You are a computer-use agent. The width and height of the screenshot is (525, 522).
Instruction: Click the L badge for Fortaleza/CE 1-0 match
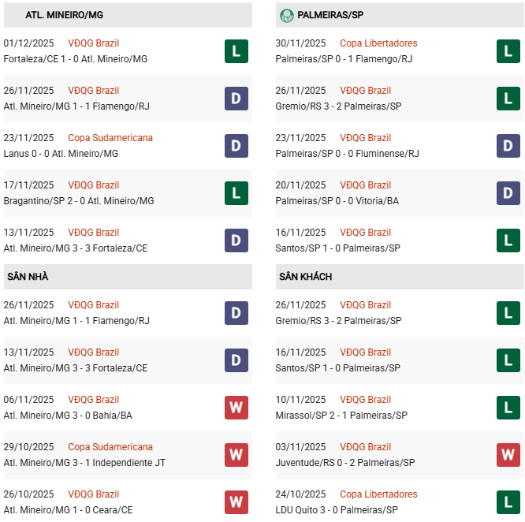click(x=236, y=51)
